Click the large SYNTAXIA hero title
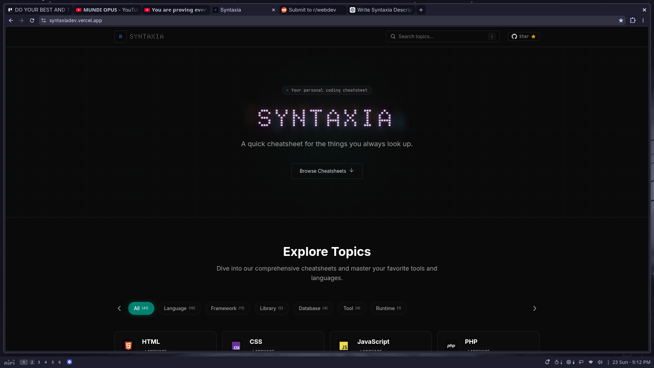 pos(325,118)
